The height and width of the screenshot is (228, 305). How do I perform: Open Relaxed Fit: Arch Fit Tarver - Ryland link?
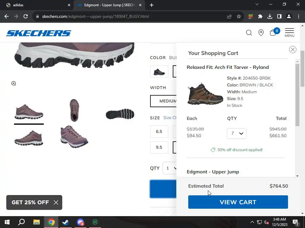(228, 67)
